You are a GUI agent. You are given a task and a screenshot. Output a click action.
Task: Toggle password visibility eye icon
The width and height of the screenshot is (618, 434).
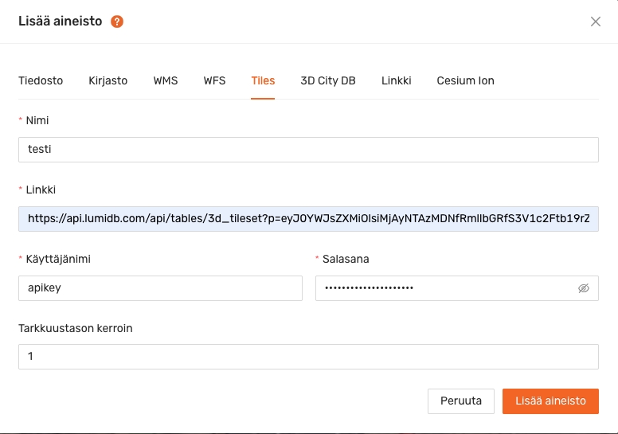tap(583, 288)
